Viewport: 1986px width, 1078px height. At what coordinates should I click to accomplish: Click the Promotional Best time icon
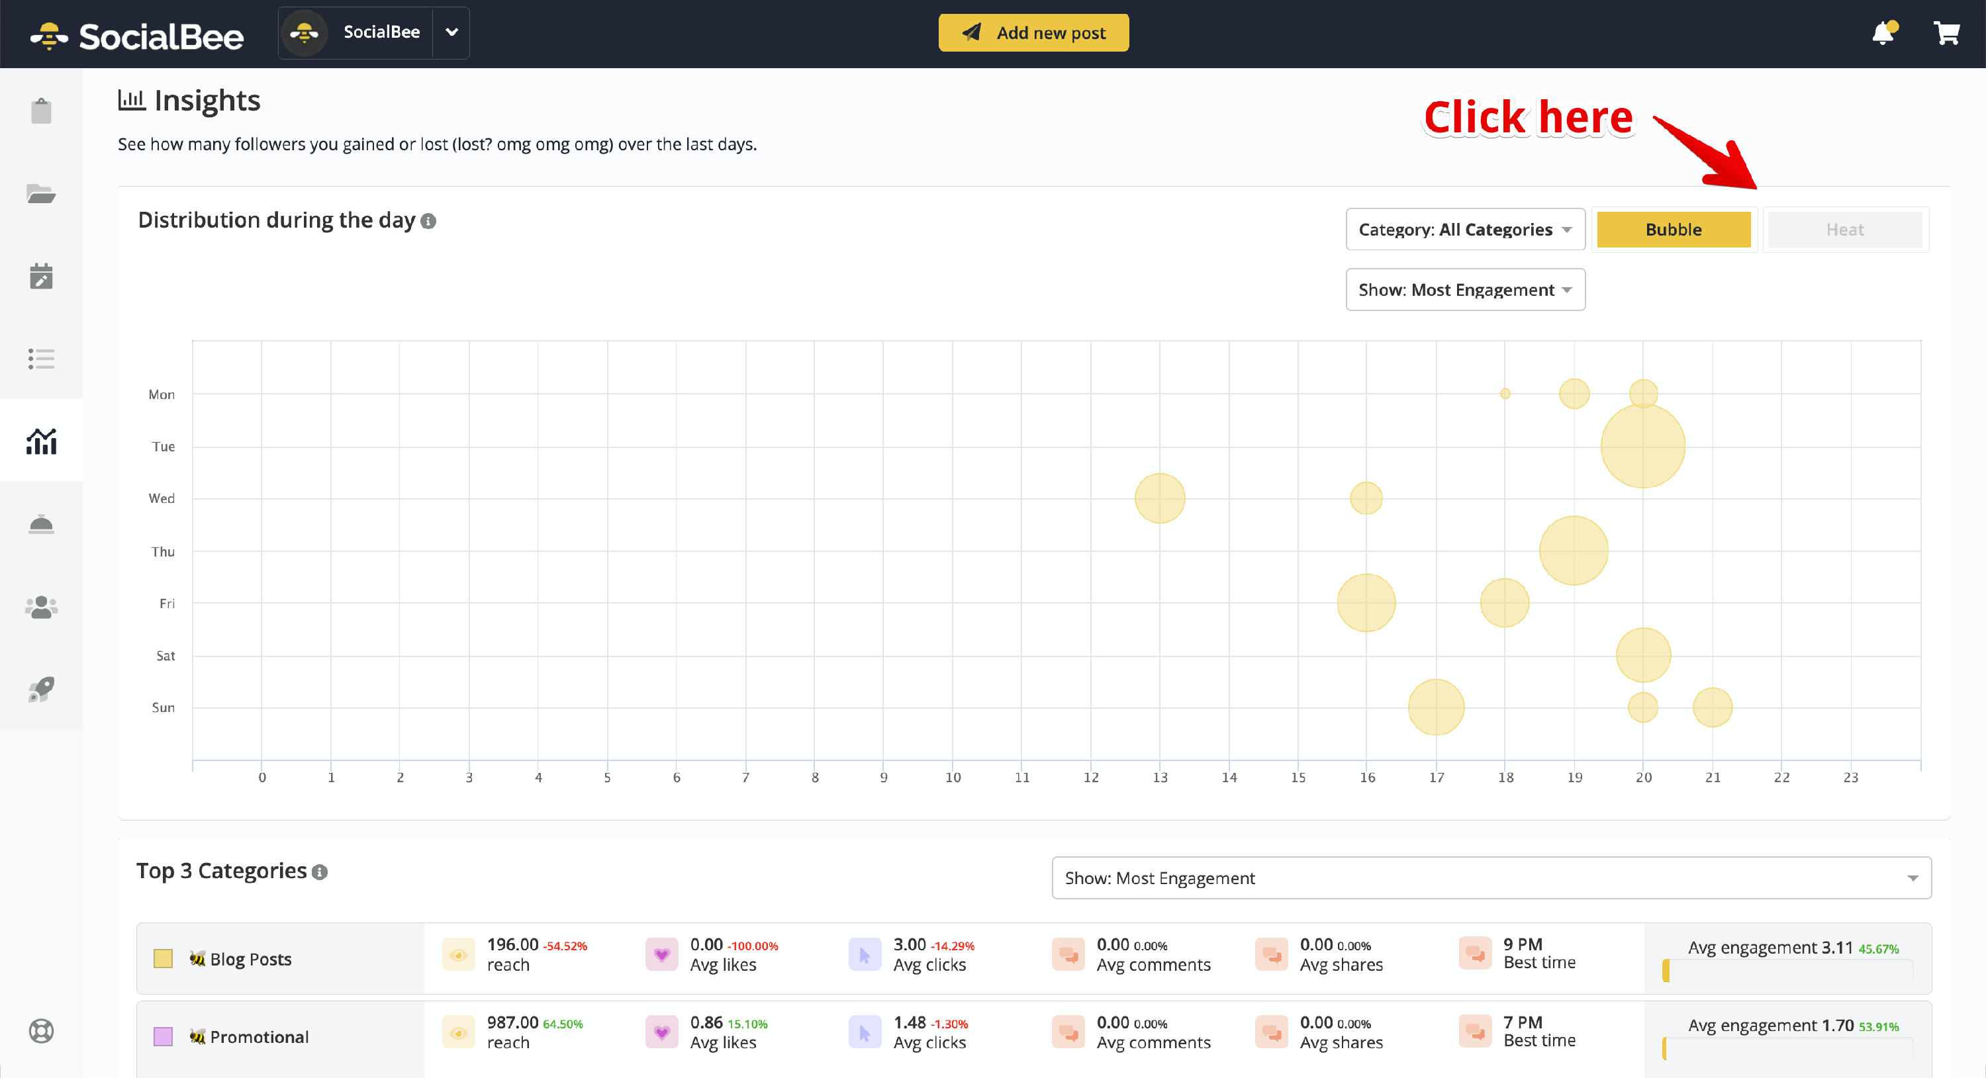click(1475, 1031)
